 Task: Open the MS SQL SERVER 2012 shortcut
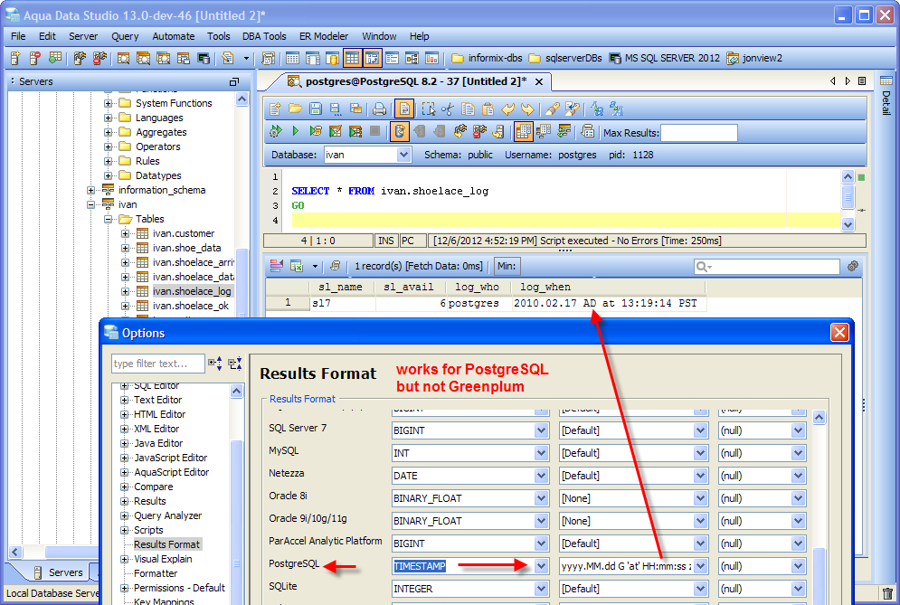click(x=664, y=58)
